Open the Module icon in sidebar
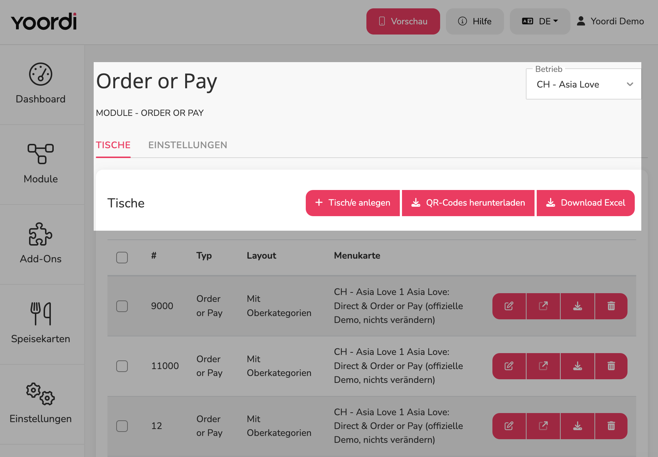 pyautogui.click(x=41, y=154)
